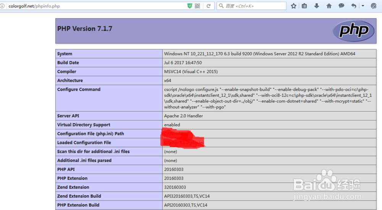Click Scan this dir for additional .ini files
Image resolution: width=382 pixels, height=210 pixels.
coord(93,152)
